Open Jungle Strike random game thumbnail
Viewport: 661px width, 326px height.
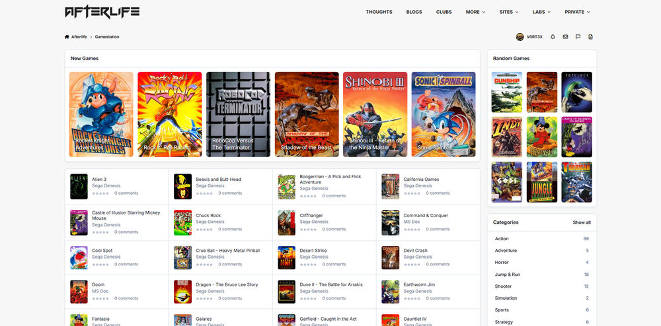coord(542,182)
